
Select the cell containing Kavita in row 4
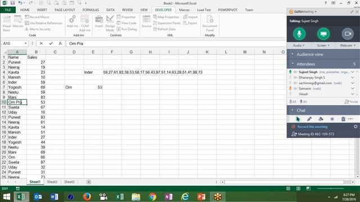point(17,72)
